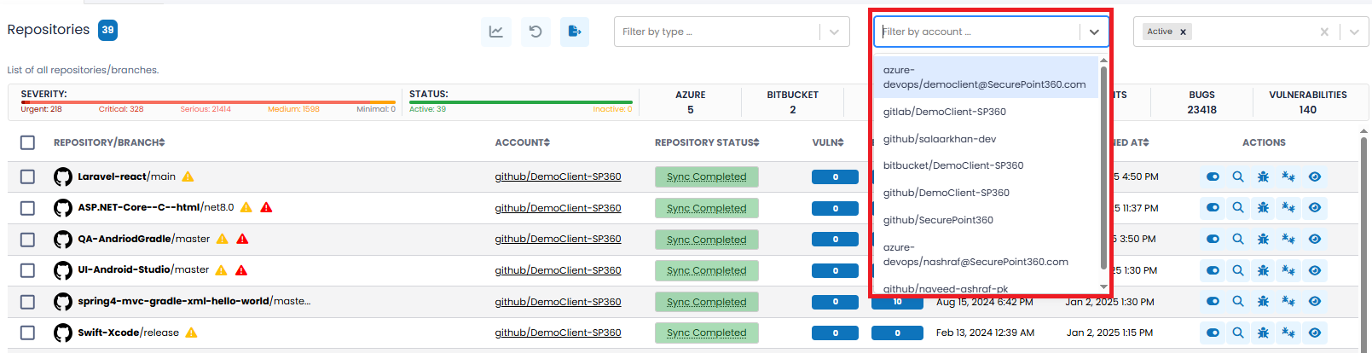
Task: Click the eye icon for UI-Android-Studio
Action: coord(1315,270)
